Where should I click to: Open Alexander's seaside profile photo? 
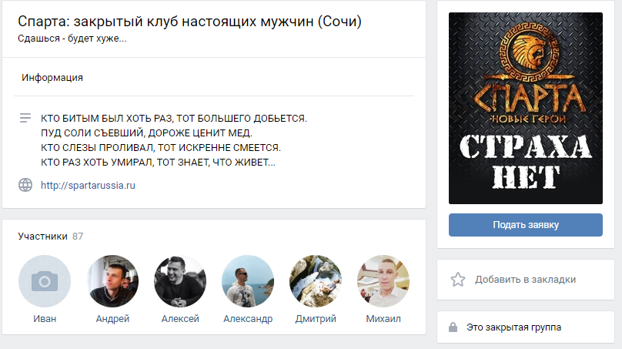coord(248,281)
